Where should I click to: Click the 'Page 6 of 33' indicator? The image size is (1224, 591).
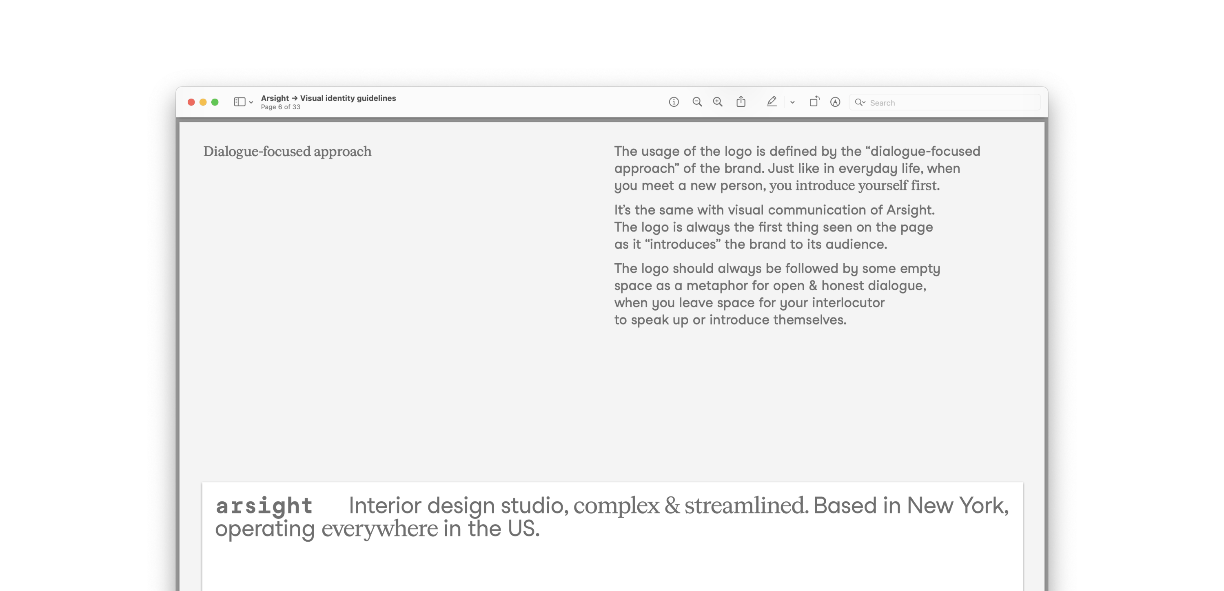coord(280,107)
